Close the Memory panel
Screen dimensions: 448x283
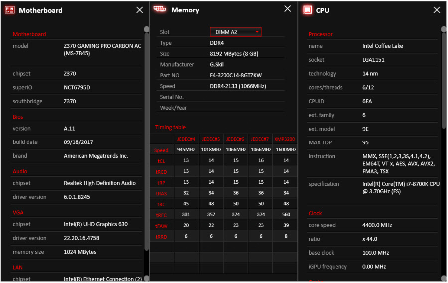click(288, 9)
